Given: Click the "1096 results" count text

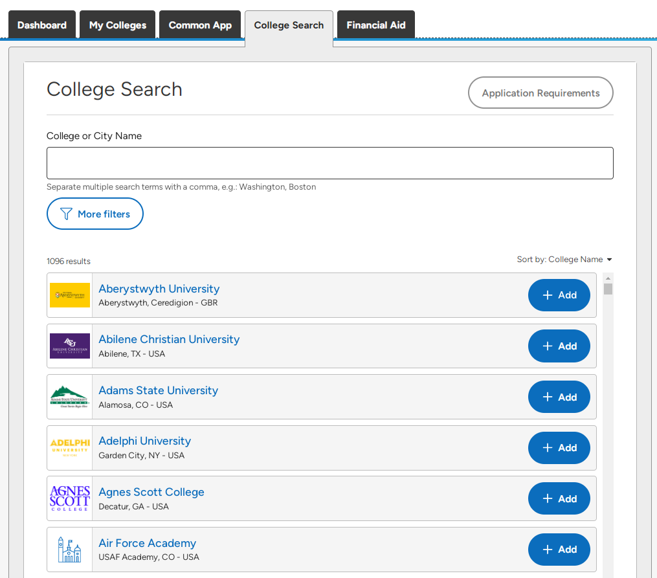Looking at the screenshot, I should click(69, 261).
